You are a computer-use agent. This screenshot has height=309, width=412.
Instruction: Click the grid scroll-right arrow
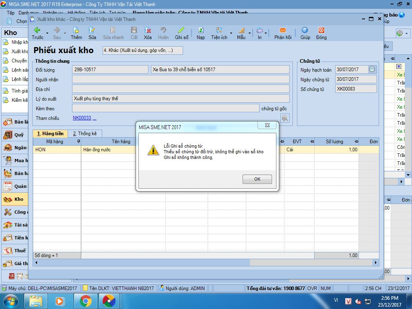coord(376,262)
